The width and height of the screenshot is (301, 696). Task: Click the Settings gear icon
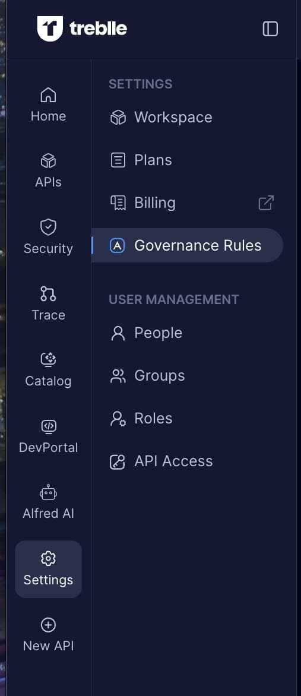click(48, 558)
